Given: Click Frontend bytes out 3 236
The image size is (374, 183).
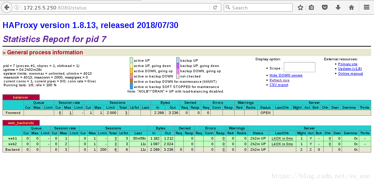Looking at the screenshot, I should click(173, 113).
